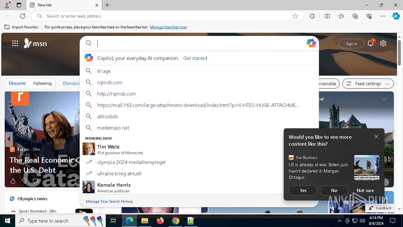The width and height of the screenshot is (403, 227).
Task: Open Settings and more ellipsis menu
Action: pos(383,16)
